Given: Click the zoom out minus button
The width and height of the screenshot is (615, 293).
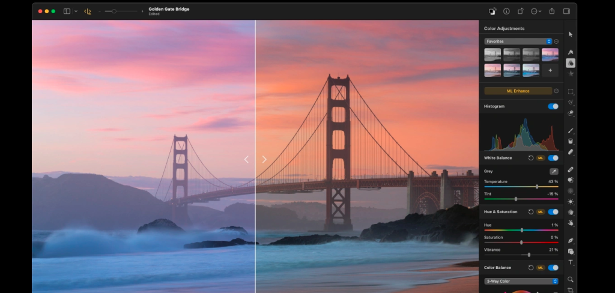Looking at the screenshot, I should 100,11.
